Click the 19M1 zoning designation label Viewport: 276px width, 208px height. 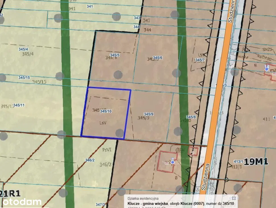tap(256, 161)
